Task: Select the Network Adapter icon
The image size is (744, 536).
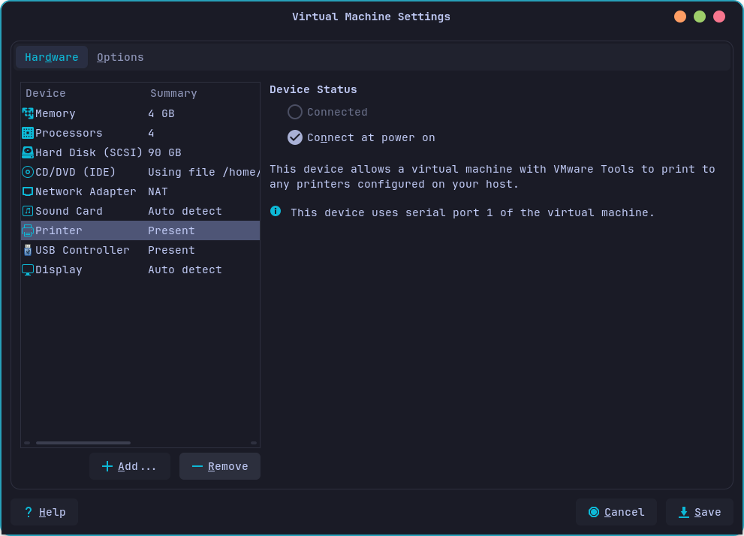Action: tap(29, 191)
